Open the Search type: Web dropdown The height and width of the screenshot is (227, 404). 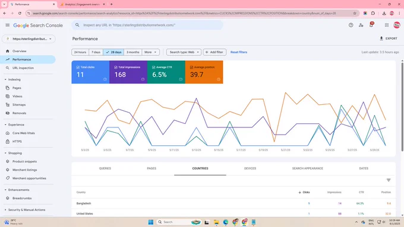184,52
